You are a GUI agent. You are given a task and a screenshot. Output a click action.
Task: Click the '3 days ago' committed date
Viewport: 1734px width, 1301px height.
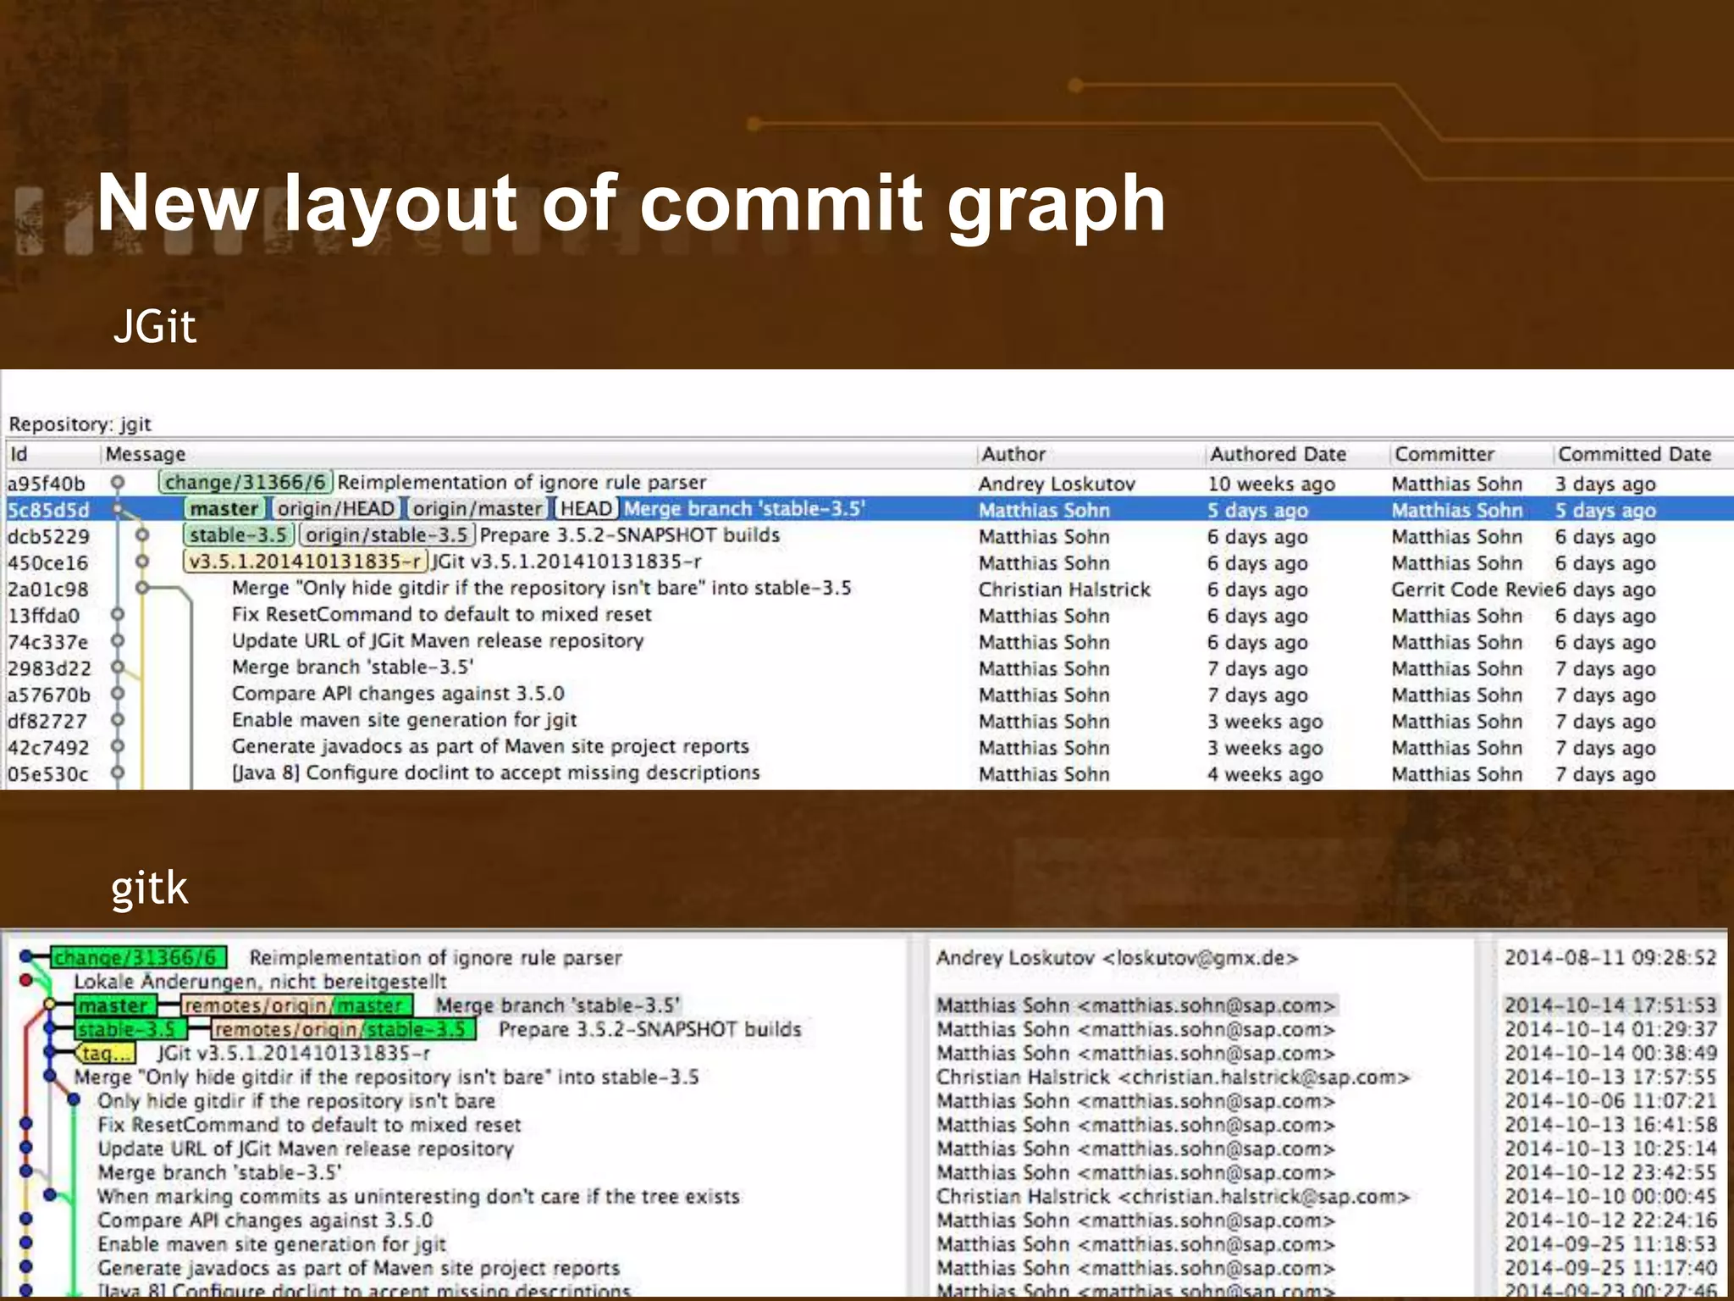point(1605,484)
